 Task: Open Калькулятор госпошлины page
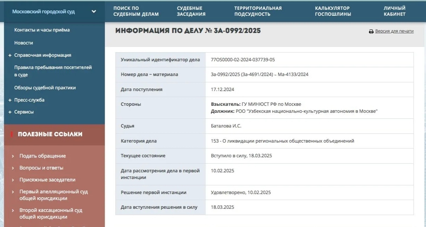332,11
